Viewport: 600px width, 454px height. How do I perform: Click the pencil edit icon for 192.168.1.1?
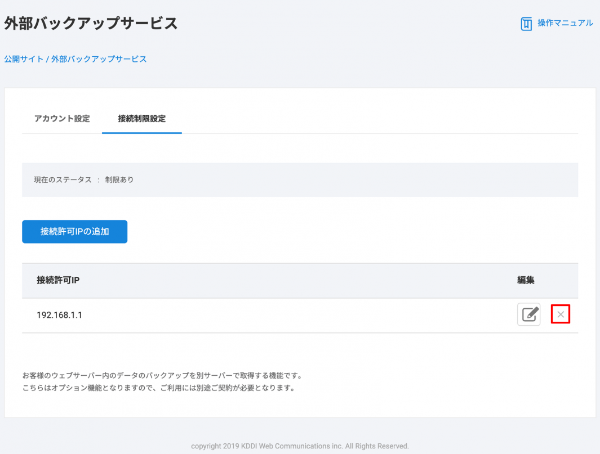click(528, 314)
